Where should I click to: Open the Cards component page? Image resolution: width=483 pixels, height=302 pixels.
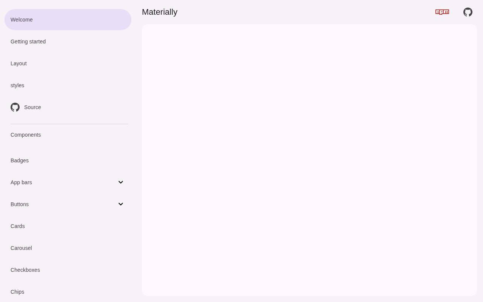18,226
